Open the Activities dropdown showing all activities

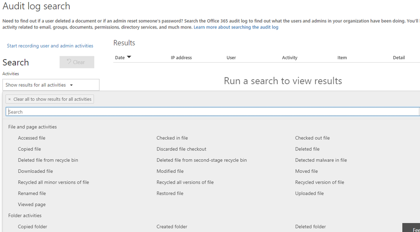point(51,85)
